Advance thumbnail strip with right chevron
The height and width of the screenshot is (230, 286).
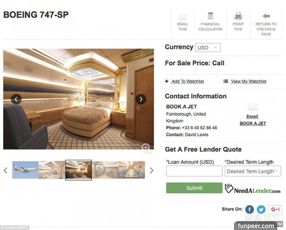pos(152,170)
